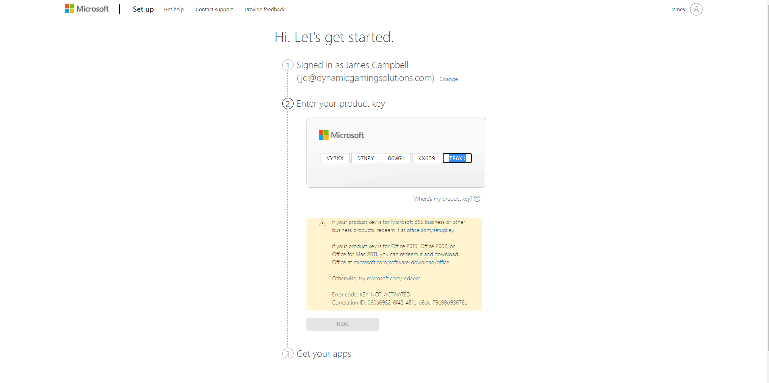Focus the first product key field VY2KX
Image resolution: width=769 pixels, height=383 pixels.
point(335,158)
